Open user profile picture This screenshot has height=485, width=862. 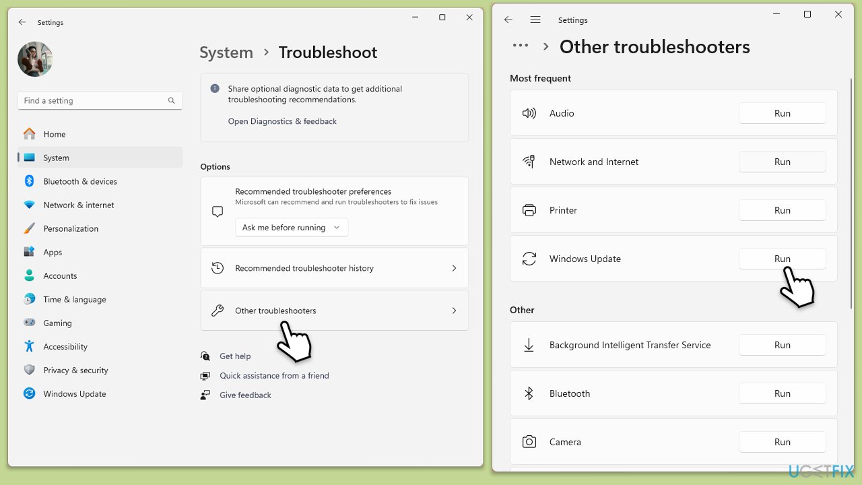(x=35, y=59)
